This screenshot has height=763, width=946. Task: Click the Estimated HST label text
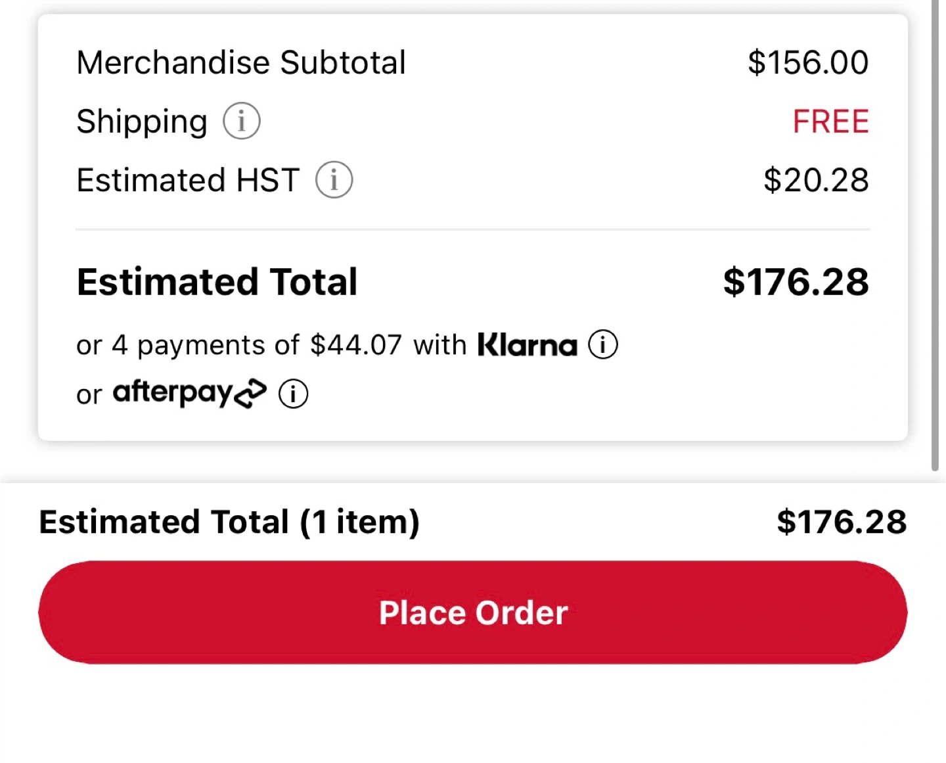click(x=188, y=180)
